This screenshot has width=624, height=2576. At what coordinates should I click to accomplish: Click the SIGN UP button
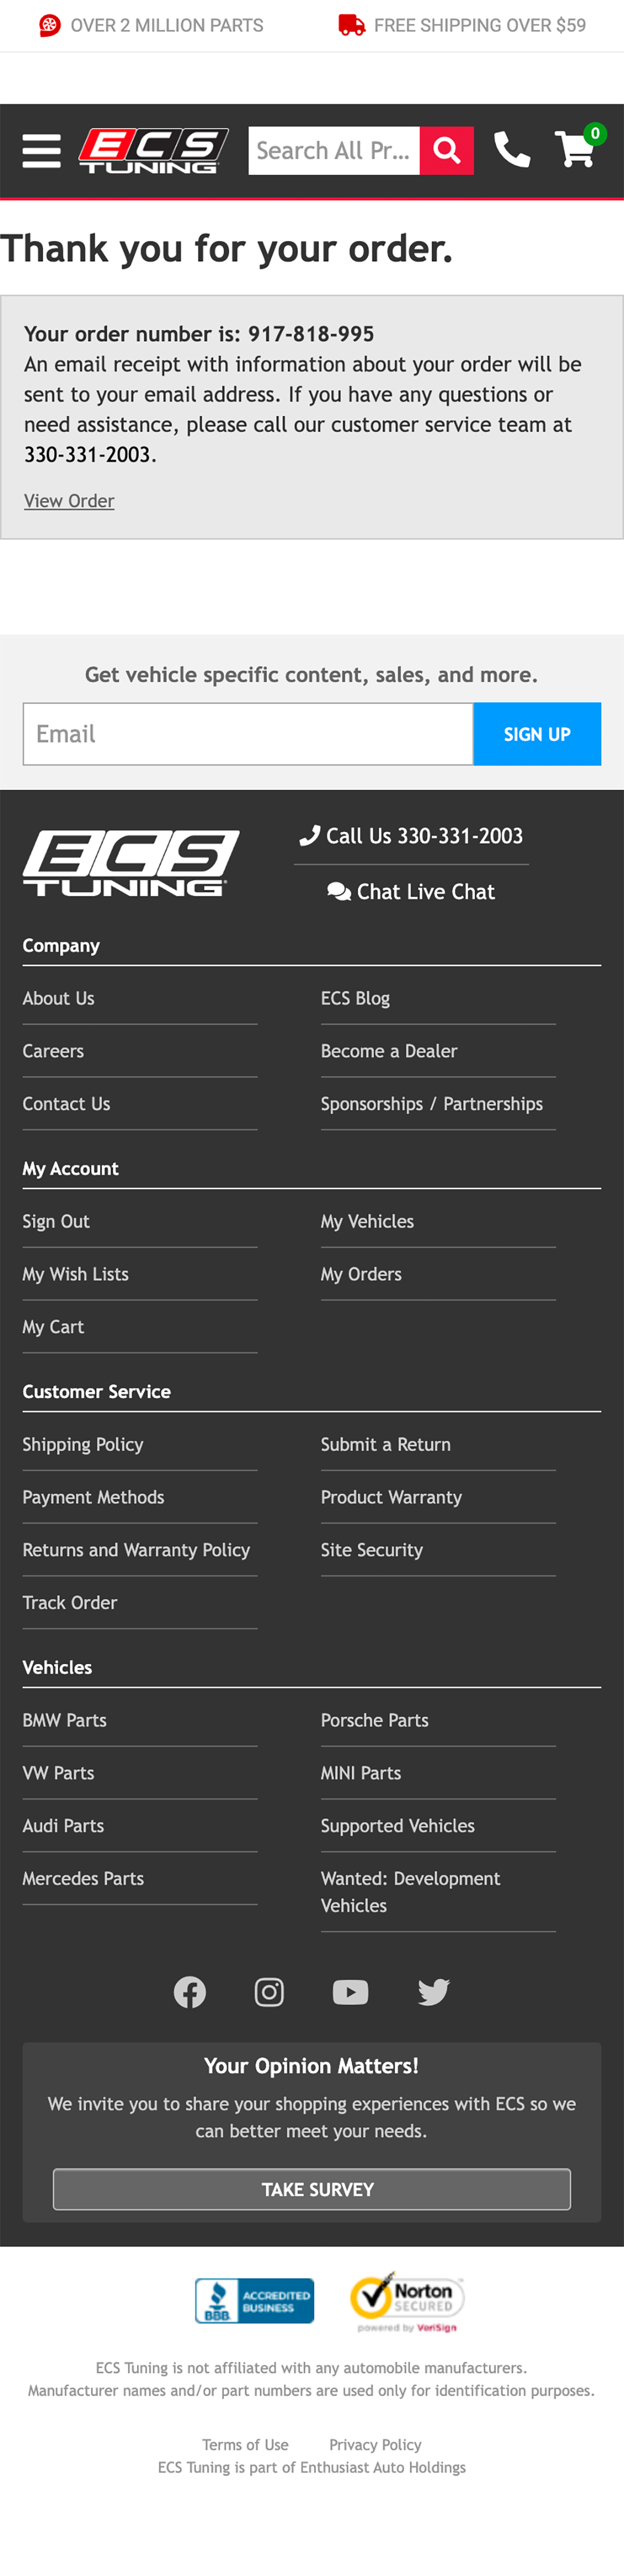pyautogui.click(x=537, y=733)
